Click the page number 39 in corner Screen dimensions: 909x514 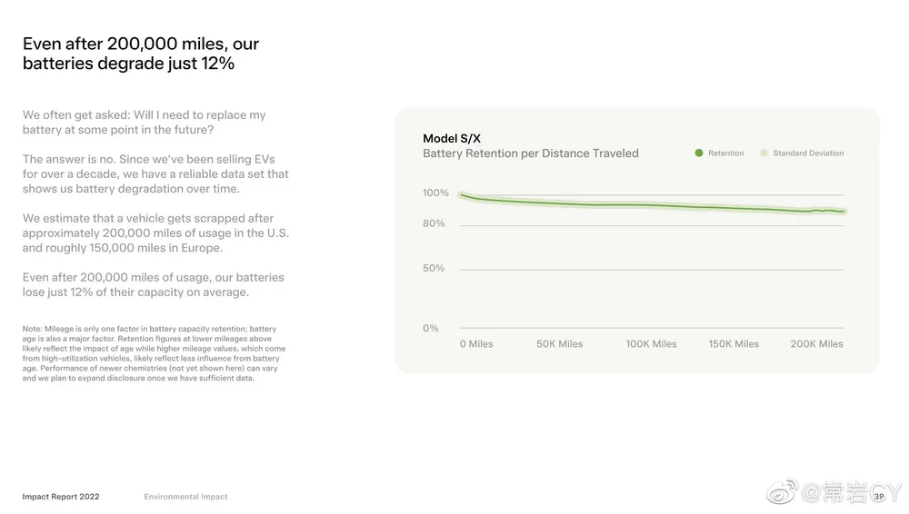pos(879,497)
